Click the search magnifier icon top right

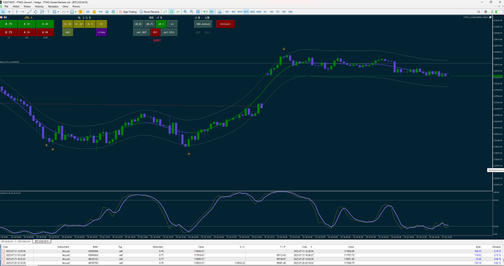pyautogui.click(x=480, y=12)
